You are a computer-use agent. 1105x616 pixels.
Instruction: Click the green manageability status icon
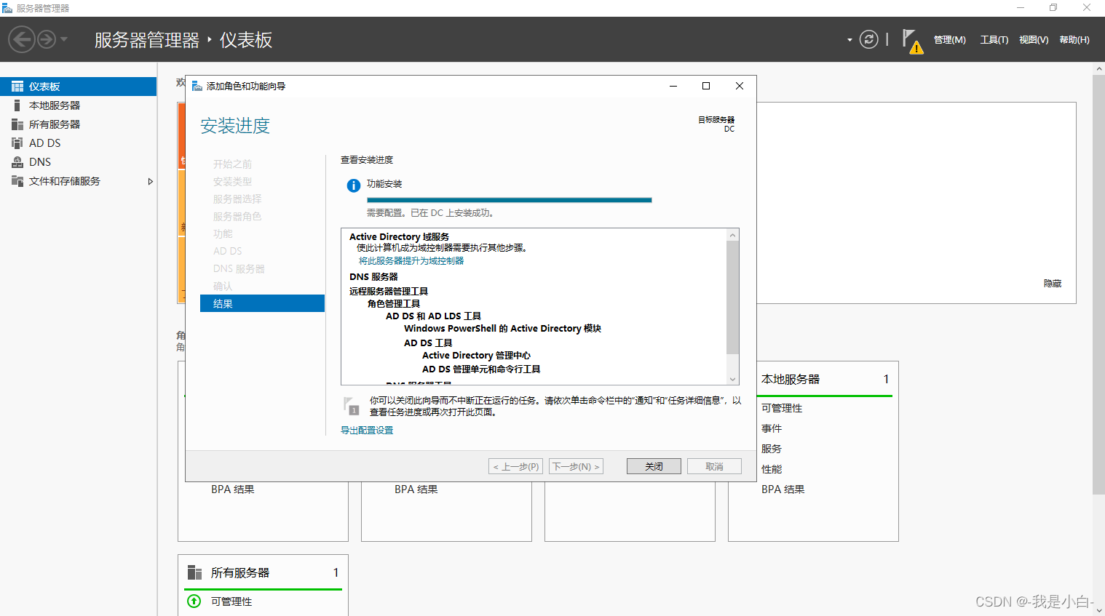click(194, 601)
